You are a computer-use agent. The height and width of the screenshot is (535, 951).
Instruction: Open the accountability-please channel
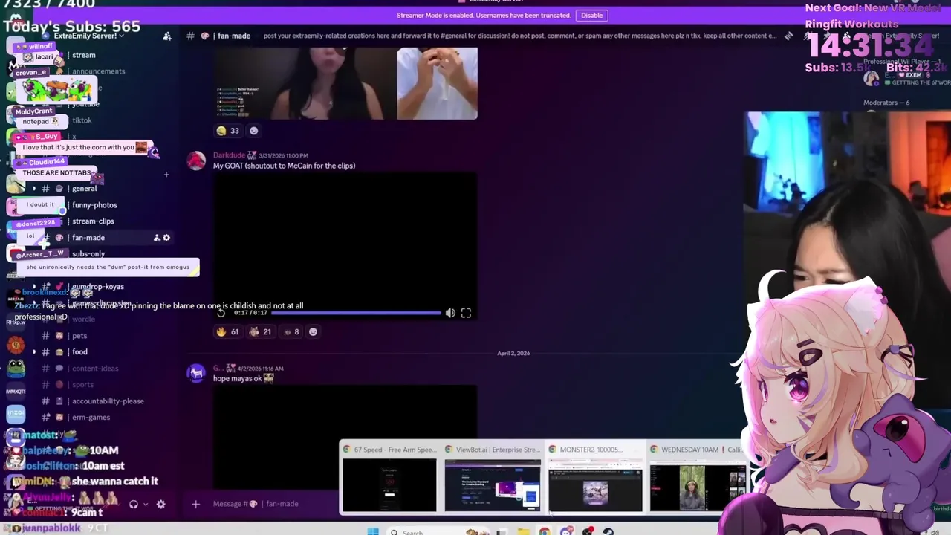108,401
